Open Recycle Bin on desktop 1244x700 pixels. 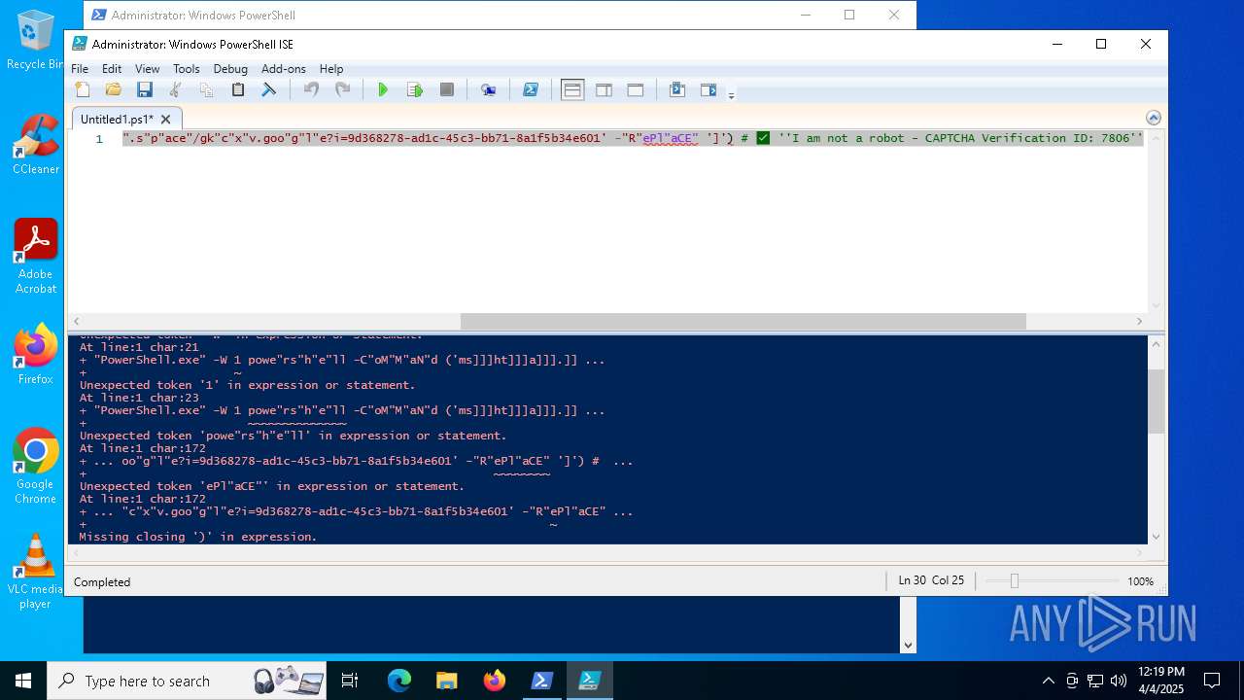(x=36, y=41)
